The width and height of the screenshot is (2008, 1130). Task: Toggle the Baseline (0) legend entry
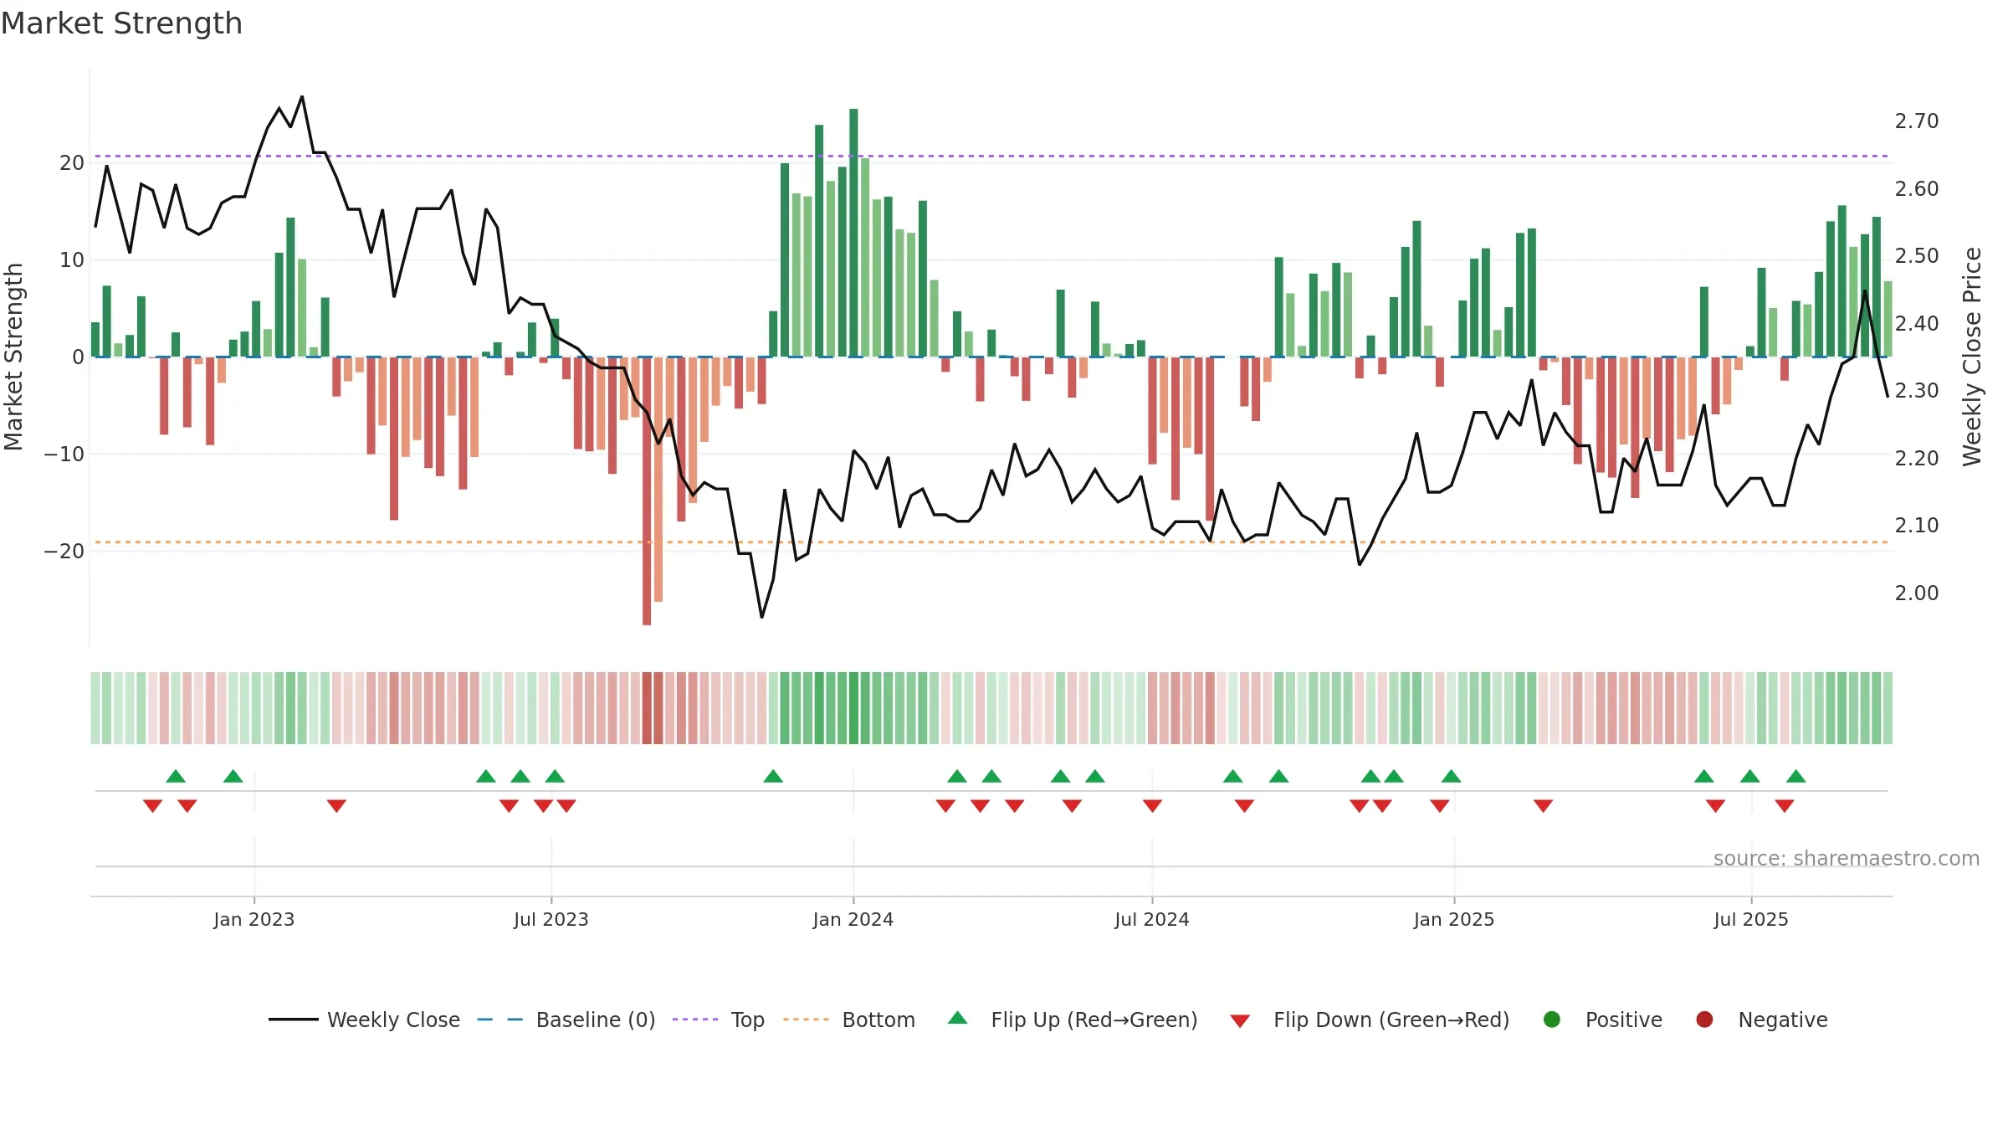tap(566, 1020)
